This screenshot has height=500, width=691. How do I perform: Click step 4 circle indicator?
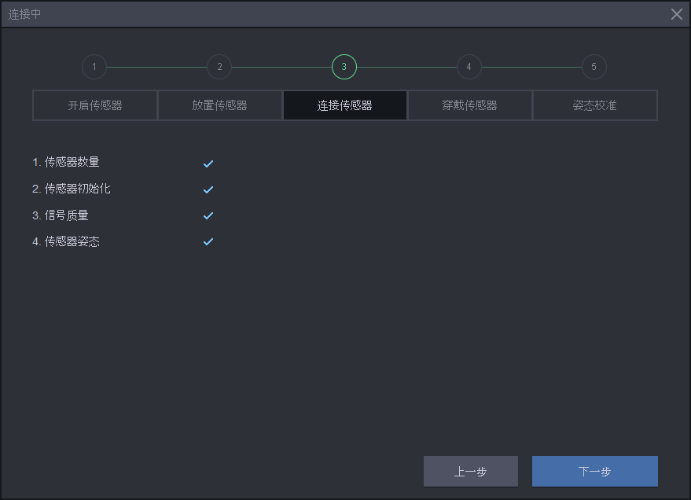click(469, 67)
